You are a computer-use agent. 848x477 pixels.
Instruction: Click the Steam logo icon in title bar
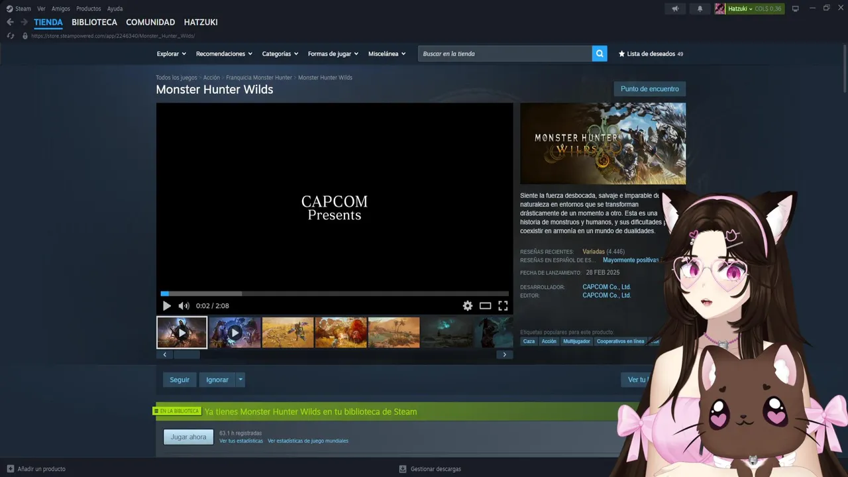(x=9, y=9)
